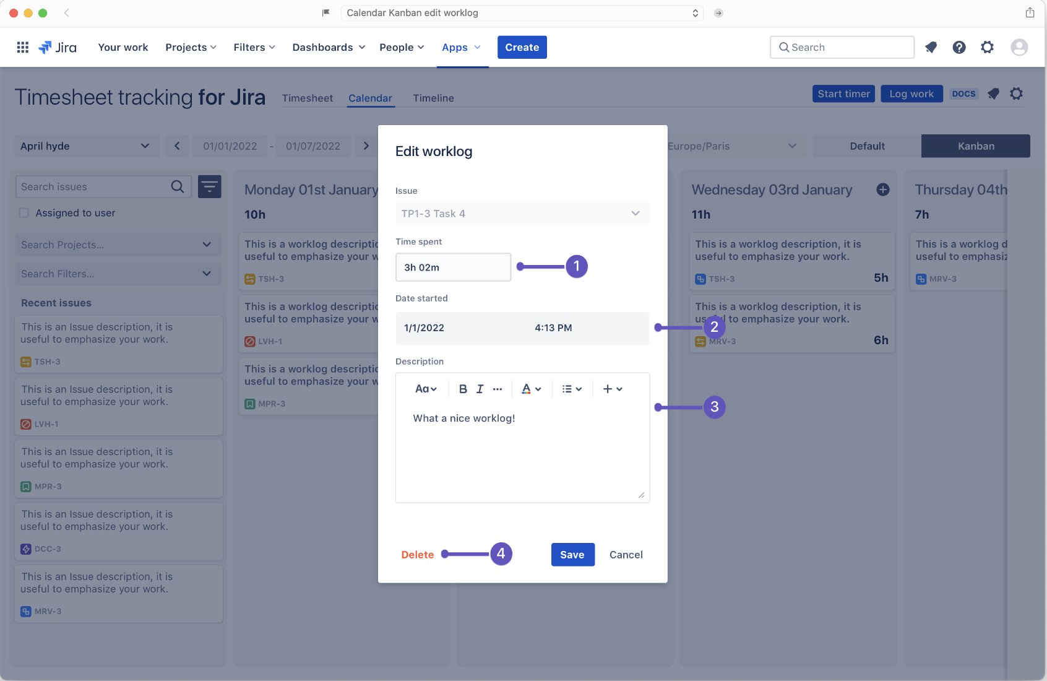Screen dimensions: 1047x681
Task: Edit the Time spent field
Action: 453,267
